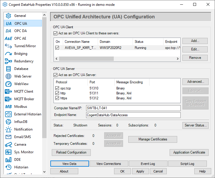
Task: Open Help
Action: 202,171
